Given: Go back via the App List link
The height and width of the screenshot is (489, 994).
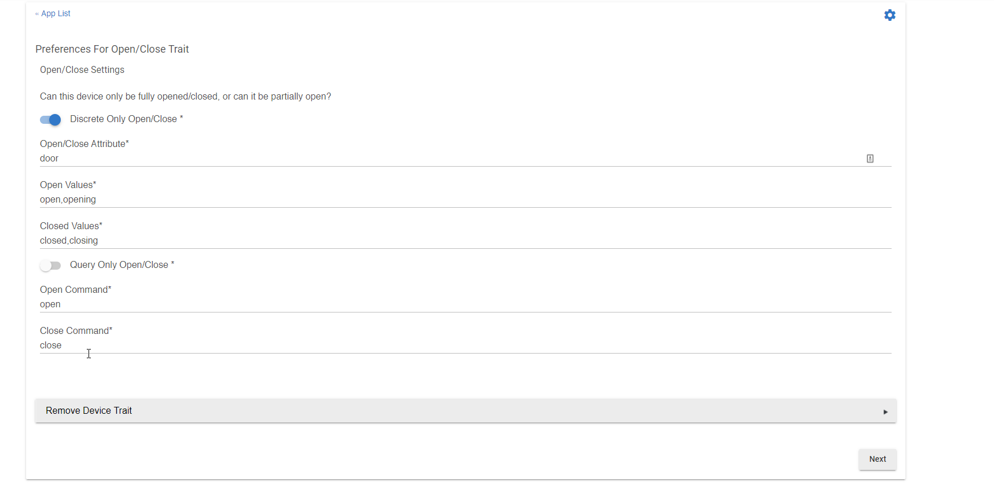Looking at the screenshot, I should point(56,13).
